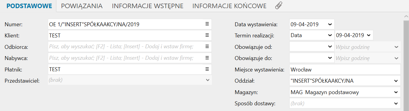Open the list icon in Odbiorca field
Viewport: 409px width, 111px height.
coord(207,46)
